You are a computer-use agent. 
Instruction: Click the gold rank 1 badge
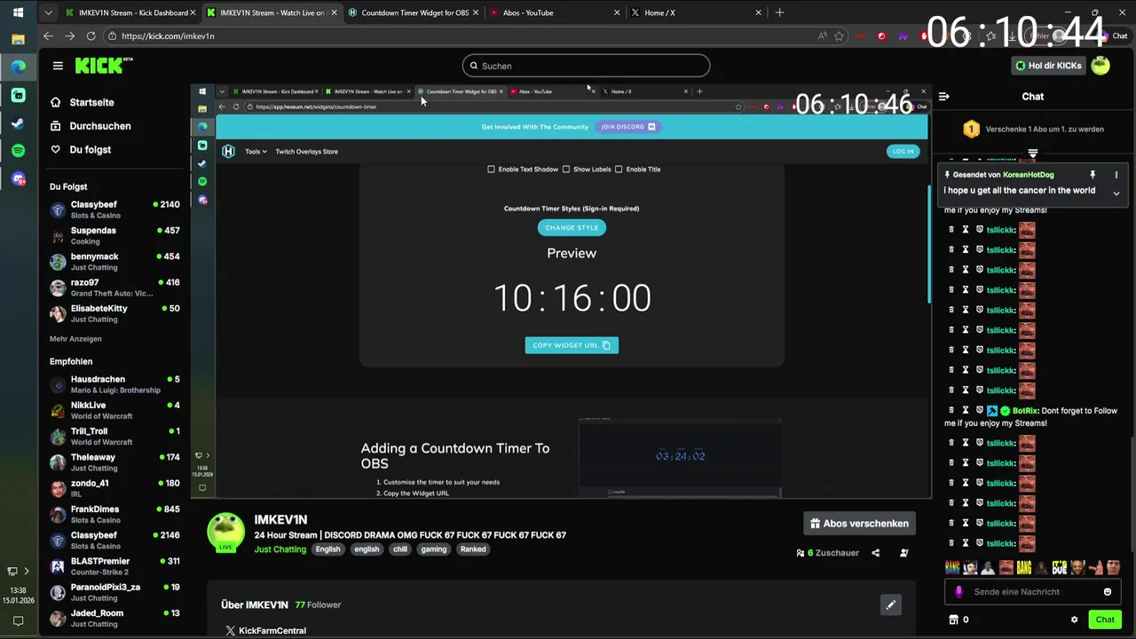971,130
